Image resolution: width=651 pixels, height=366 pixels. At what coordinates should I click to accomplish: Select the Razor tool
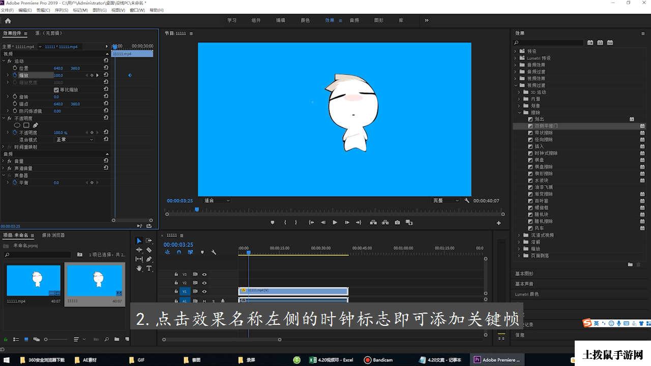point(149,250)
